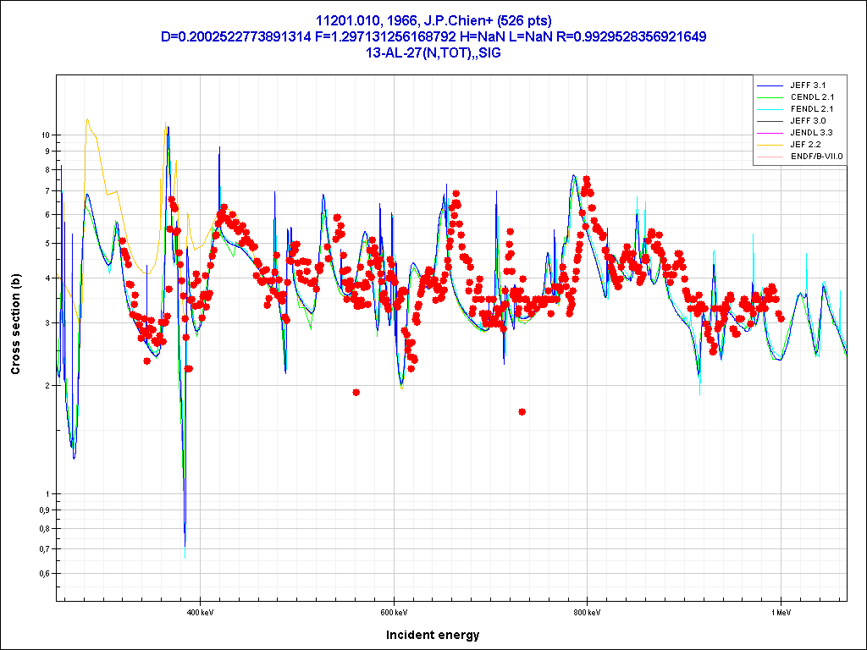Click the 600 keV x-axis tick label
The height and width of the screenshot is (650, 867).
[394, 611]
